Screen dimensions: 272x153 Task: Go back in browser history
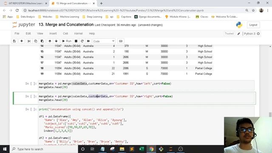4,10
